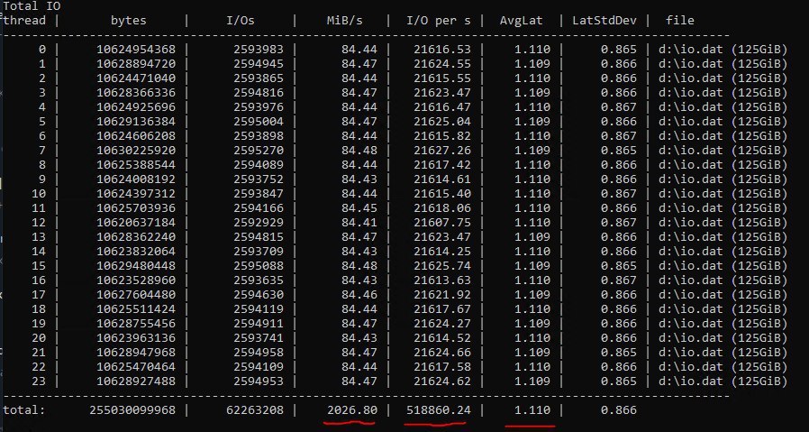Click I/O per s value 21621.92
Image resolution: width=809 pixels, height=432 pixels.
[x=442, y=295]
